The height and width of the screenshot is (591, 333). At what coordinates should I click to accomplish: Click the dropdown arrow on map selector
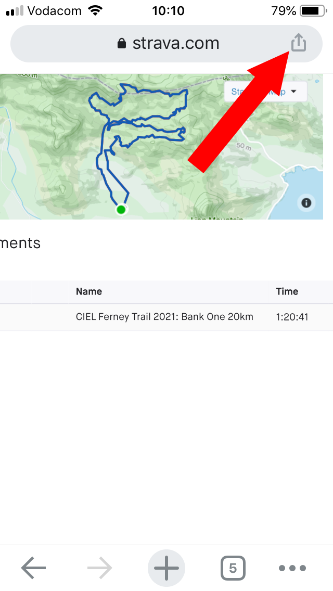(x=294, y=92)
